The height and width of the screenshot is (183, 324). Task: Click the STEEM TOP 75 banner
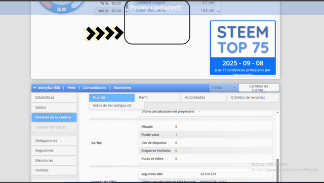[243, 48]
